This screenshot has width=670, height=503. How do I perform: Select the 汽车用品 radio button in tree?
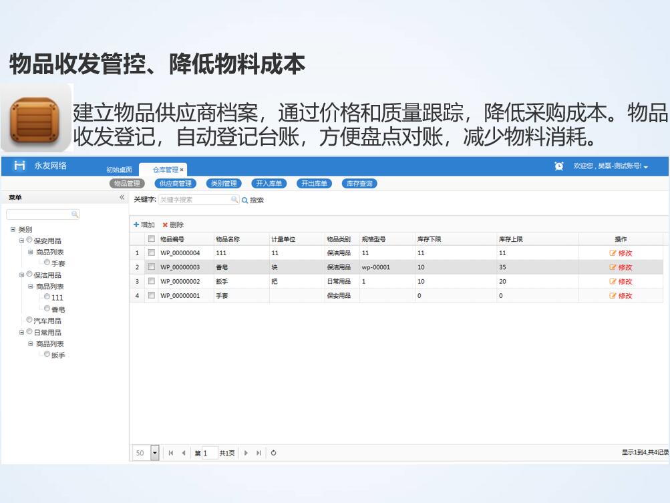(x=29, y=320)
